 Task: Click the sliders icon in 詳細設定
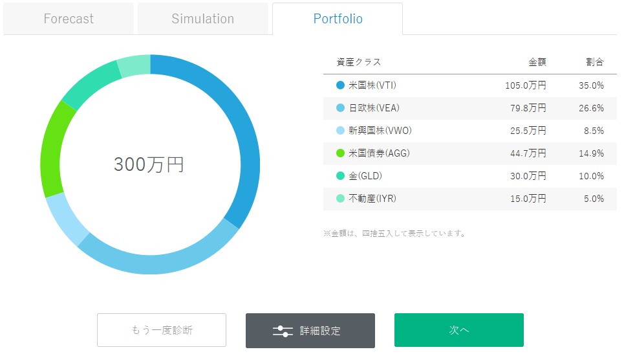[283, 331]
